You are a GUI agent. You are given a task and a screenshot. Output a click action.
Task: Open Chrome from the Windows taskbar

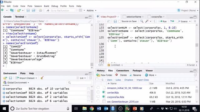coord(92,109)
